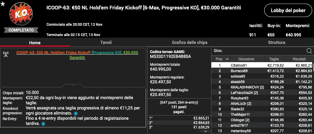This screenshot has height=134, width=314.
Task: Click the K.O. tournament badge icon
Action: (21, 14)
